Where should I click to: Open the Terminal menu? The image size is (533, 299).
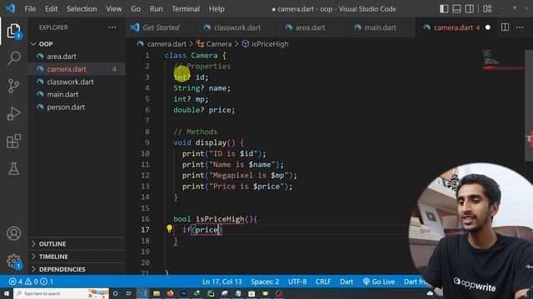[186, 9]
